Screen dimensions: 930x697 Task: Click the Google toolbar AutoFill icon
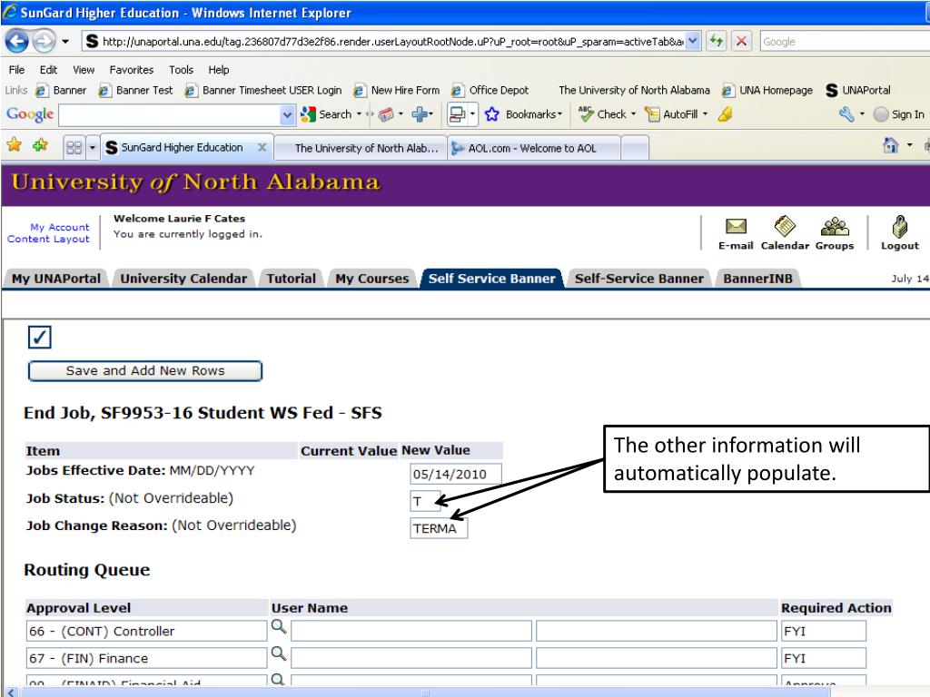pos(652,113)
